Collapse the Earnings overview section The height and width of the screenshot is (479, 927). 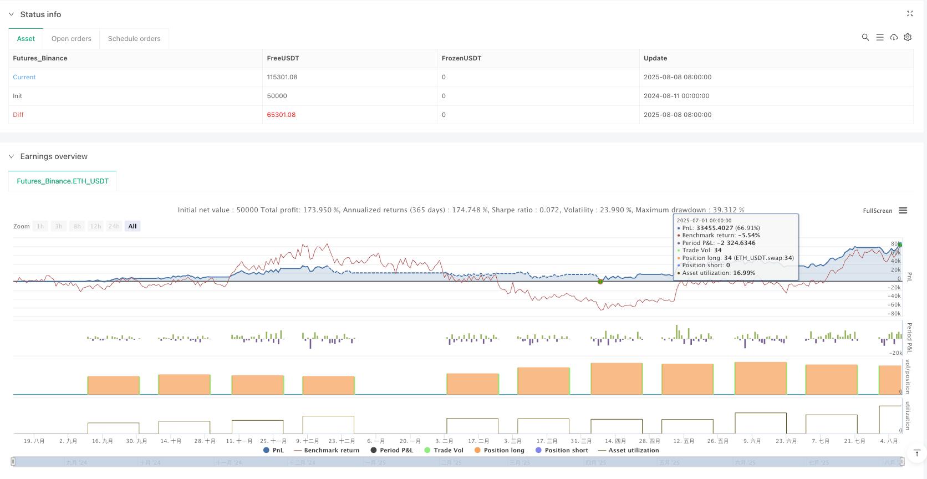point(11,156)
